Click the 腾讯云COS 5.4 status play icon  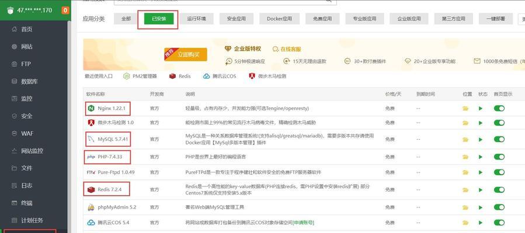click(481, 223)
